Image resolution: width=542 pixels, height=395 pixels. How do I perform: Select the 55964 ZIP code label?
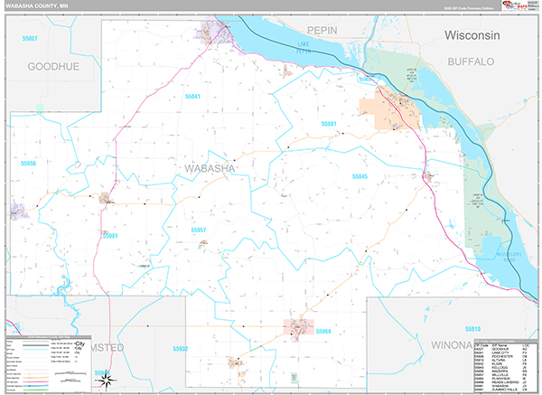click(x=323, y=331)
